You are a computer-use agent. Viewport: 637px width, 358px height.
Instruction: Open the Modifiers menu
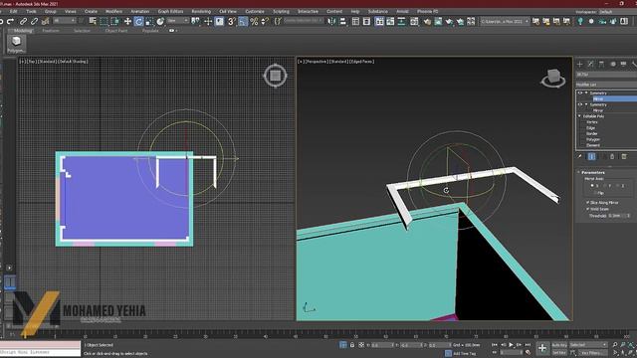coord(113,12)
